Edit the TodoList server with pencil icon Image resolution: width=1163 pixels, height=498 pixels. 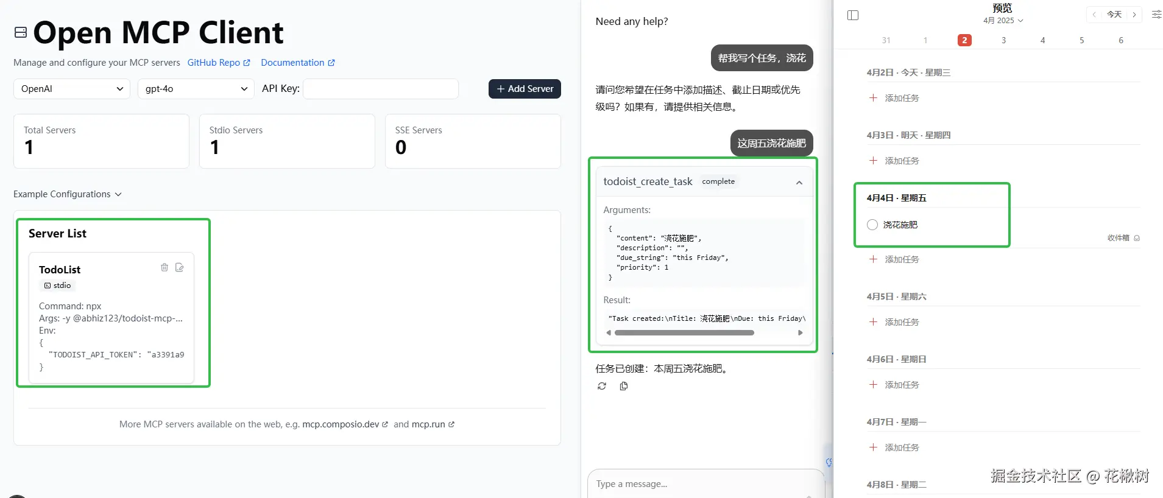pyautogui.click(x=180, y=267)
